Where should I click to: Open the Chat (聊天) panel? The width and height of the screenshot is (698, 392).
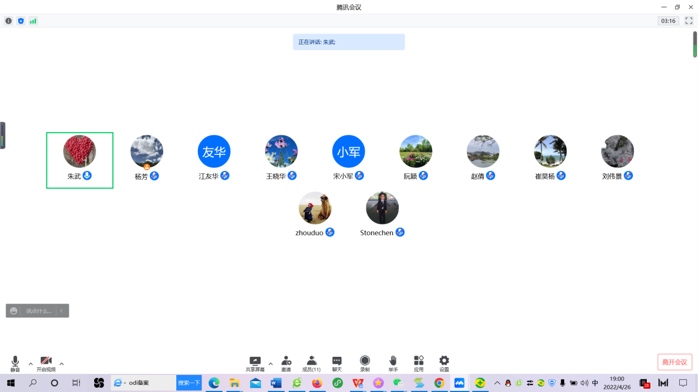tap(337, 363)
